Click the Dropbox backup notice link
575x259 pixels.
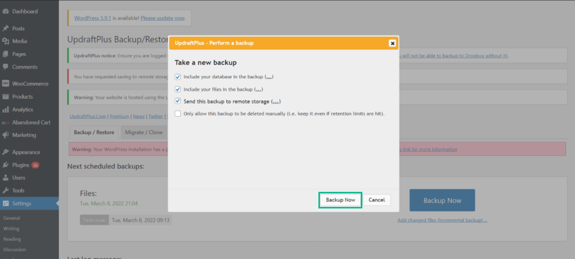454,55
